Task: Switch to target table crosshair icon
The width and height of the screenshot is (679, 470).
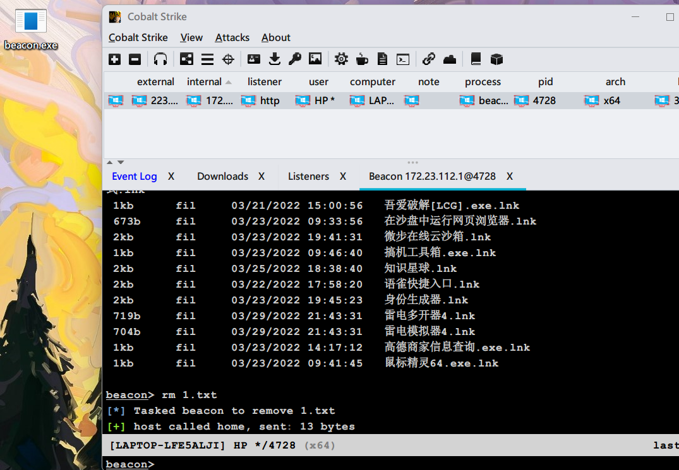Action: click(228, 59)
